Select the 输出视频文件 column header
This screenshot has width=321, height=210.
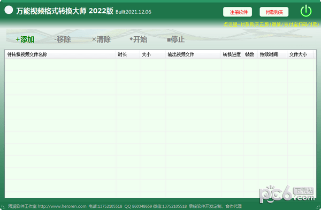193,54
